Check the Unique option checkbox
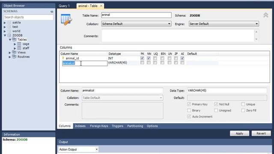The height and width of the screenshot is (154, 274). pos(243,104)
